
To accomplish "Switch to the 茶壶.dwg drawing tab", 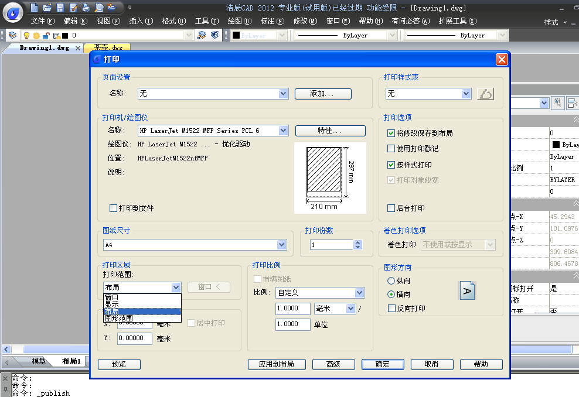I will 107,47.
